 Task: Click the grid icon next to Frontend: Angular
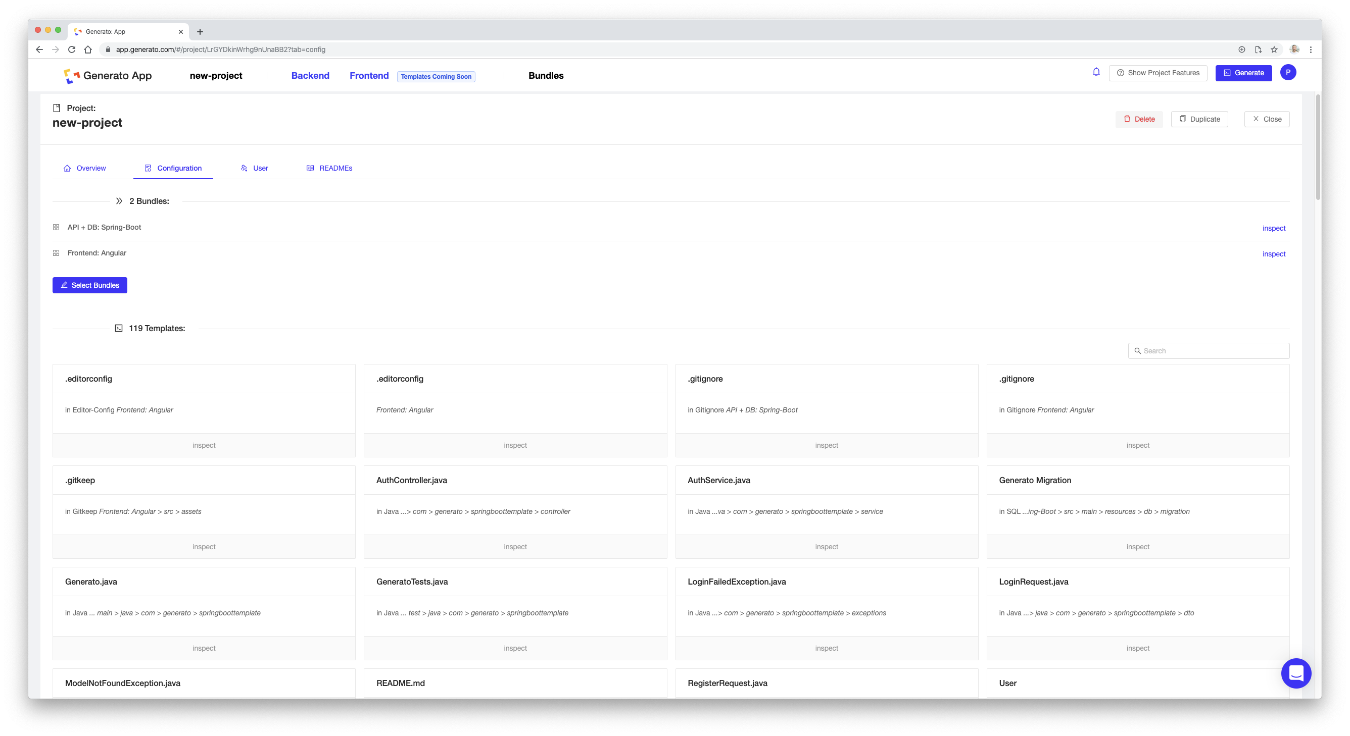56,253
